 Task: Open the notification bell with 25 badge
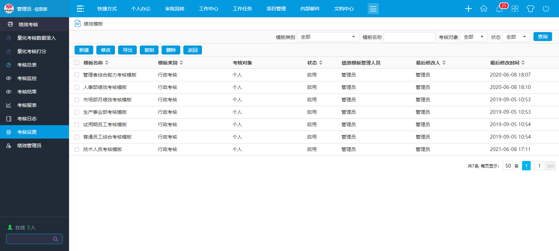tap(499, 9)
